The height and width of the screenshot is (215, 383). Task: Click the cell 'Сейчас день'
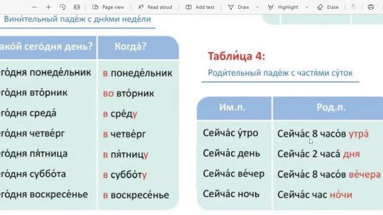click(232, 153)
